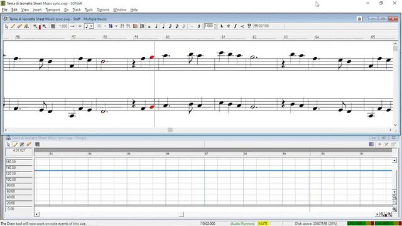
Task: Select the Draw pencil tool in Staff toolbar
Action: click(13, 26)
